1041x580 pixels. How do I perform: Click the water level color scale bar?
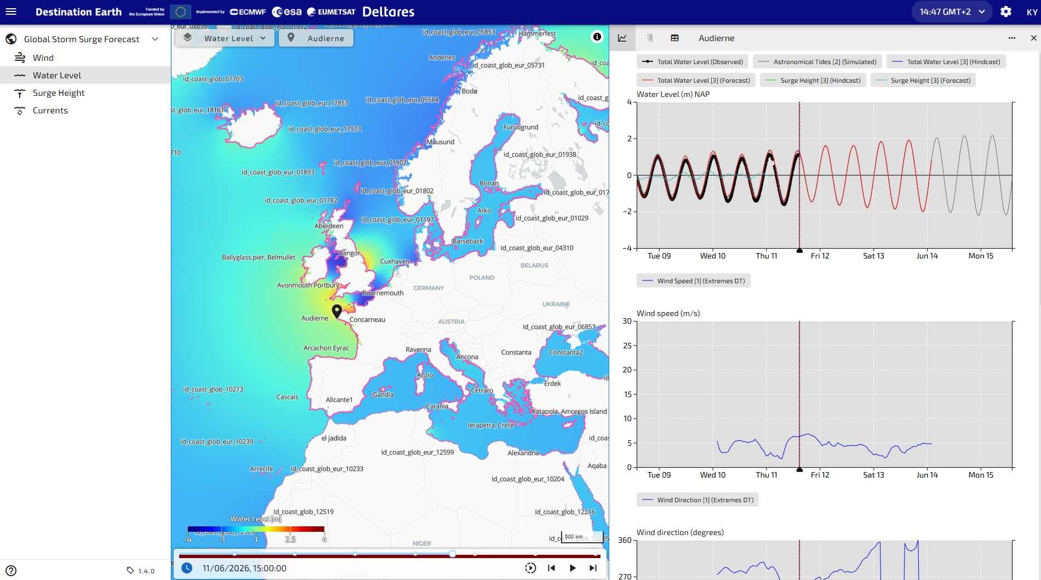click(256, 529)
